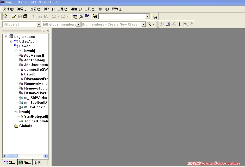Select m_iSldWorks member variable

pos(35,98)
